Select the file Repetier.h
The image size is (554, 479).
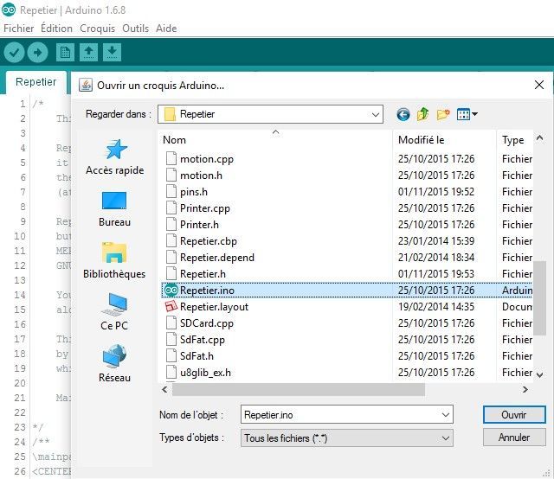coord(203,273)
